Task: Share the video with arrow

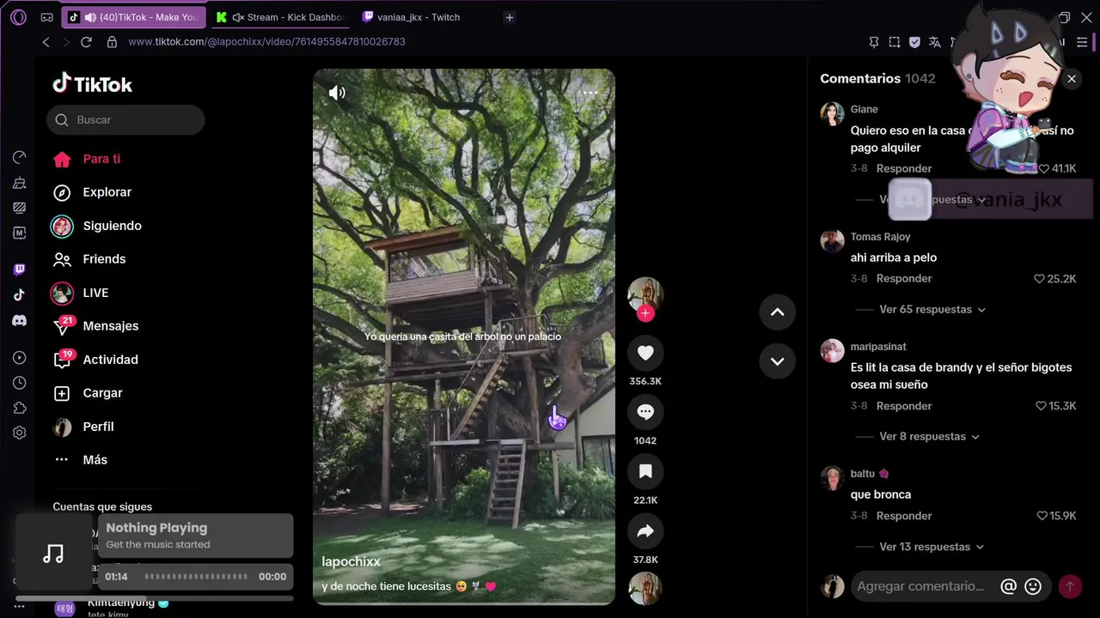Action: click(645, 531)
